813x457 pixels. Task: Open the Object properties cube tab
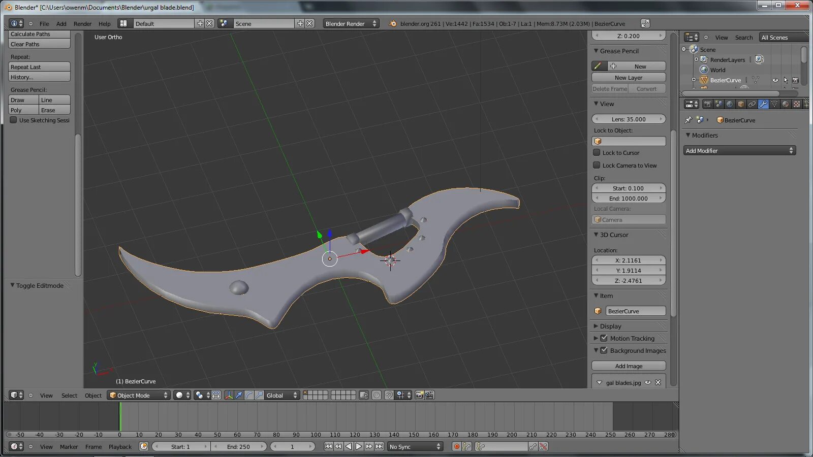pyautogui.click(x=741, y=104)
